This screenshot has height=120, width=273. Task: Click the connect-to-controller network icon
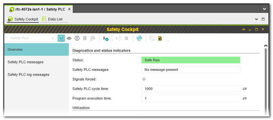61,38
